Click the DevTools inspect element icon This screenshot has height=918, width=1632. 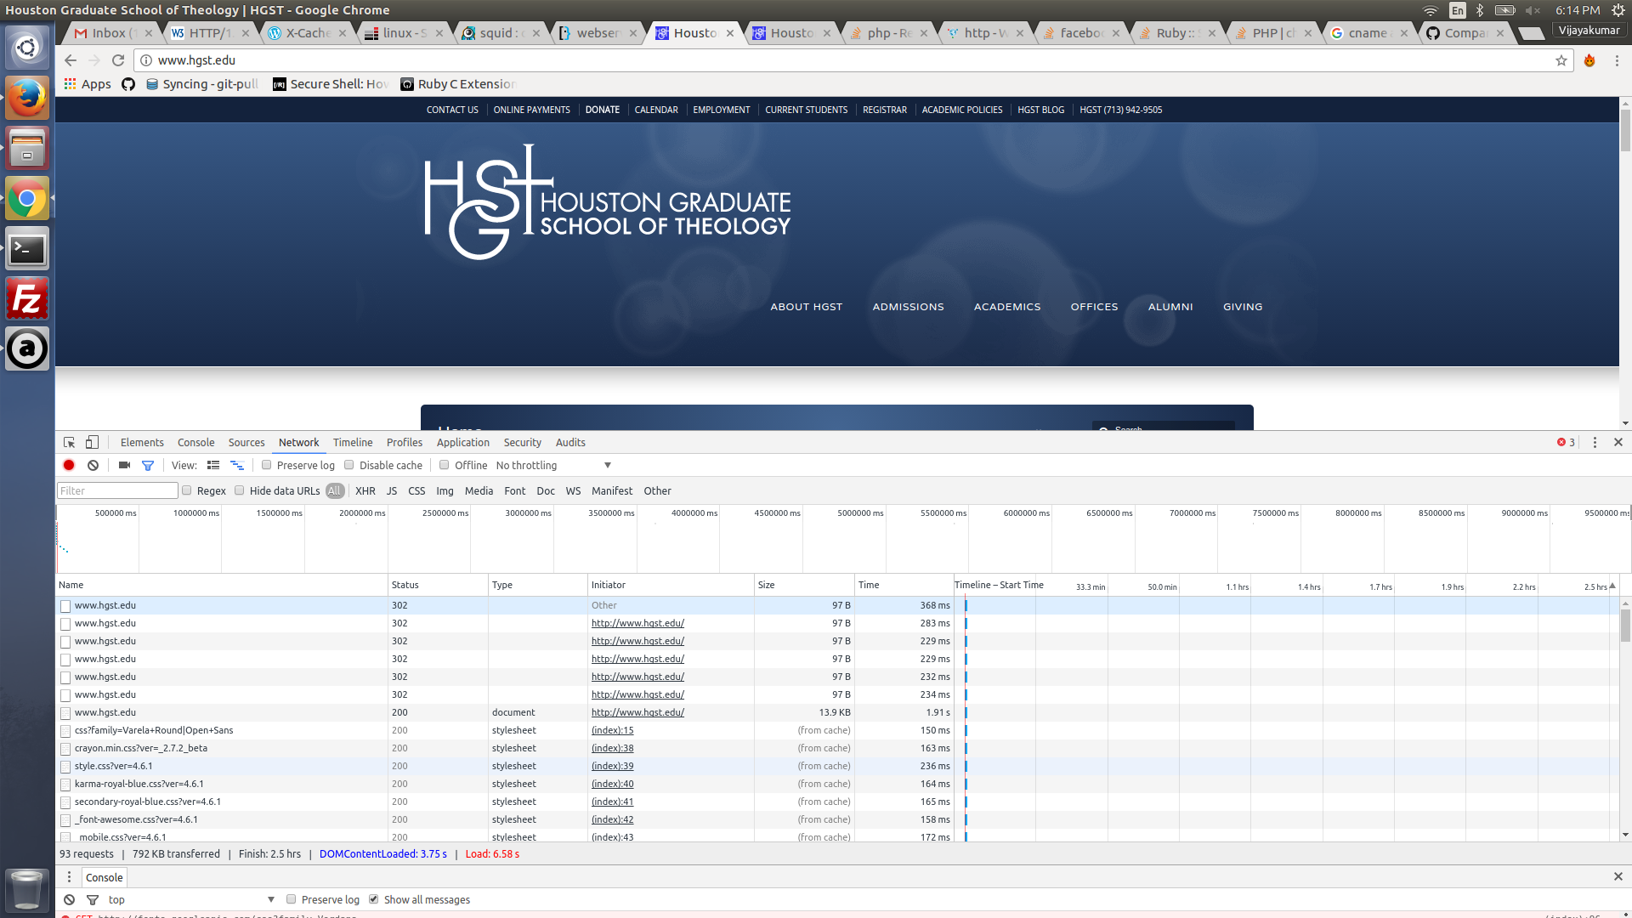[x=69, y=442]
